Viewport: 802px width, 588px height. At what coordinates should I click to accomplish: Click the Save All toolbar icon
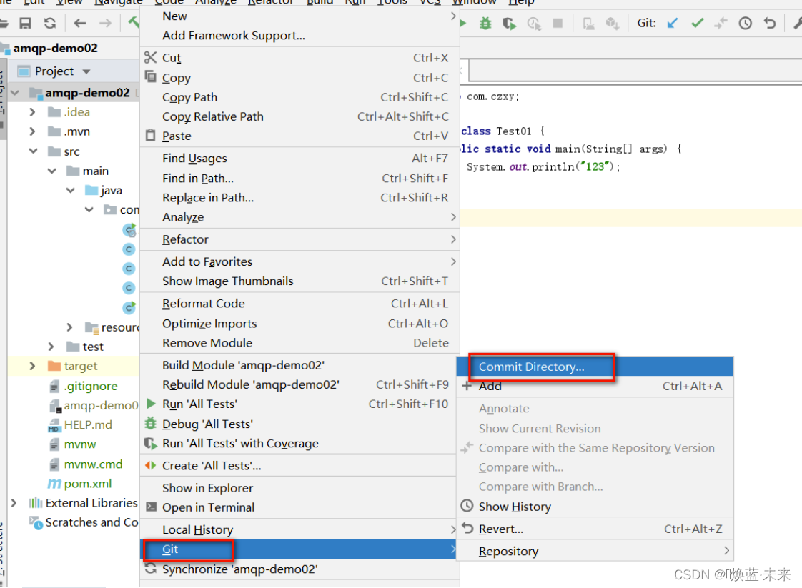(25, 24)
